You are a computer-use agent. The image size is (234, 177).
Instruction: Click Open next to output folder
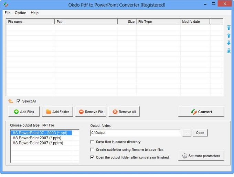point(200,133)
